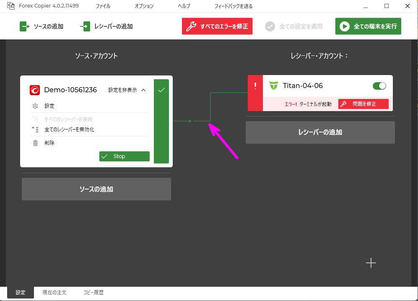Open the フィードバックを送る menu

pyautogui.click(x=234, y=6)
